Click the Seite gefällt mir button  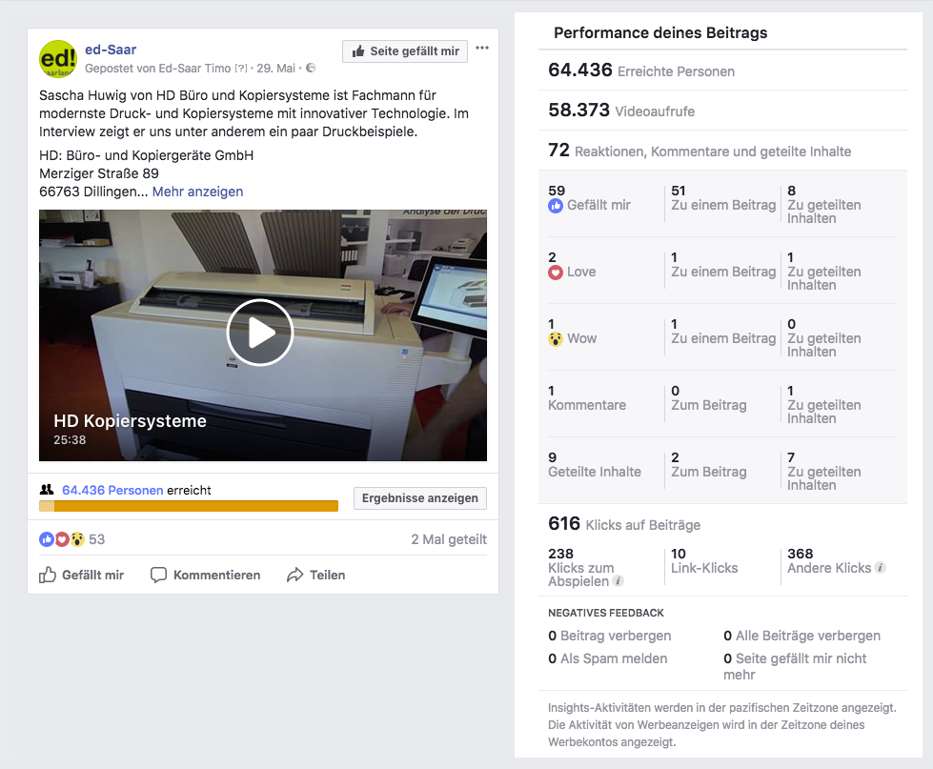pyautogui.click(x=405, y=51)
